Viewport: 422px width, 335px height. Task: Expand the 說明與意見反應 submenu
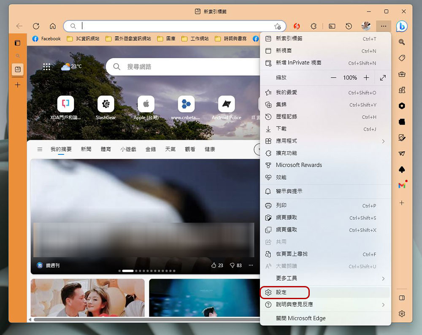pos(383,305)
